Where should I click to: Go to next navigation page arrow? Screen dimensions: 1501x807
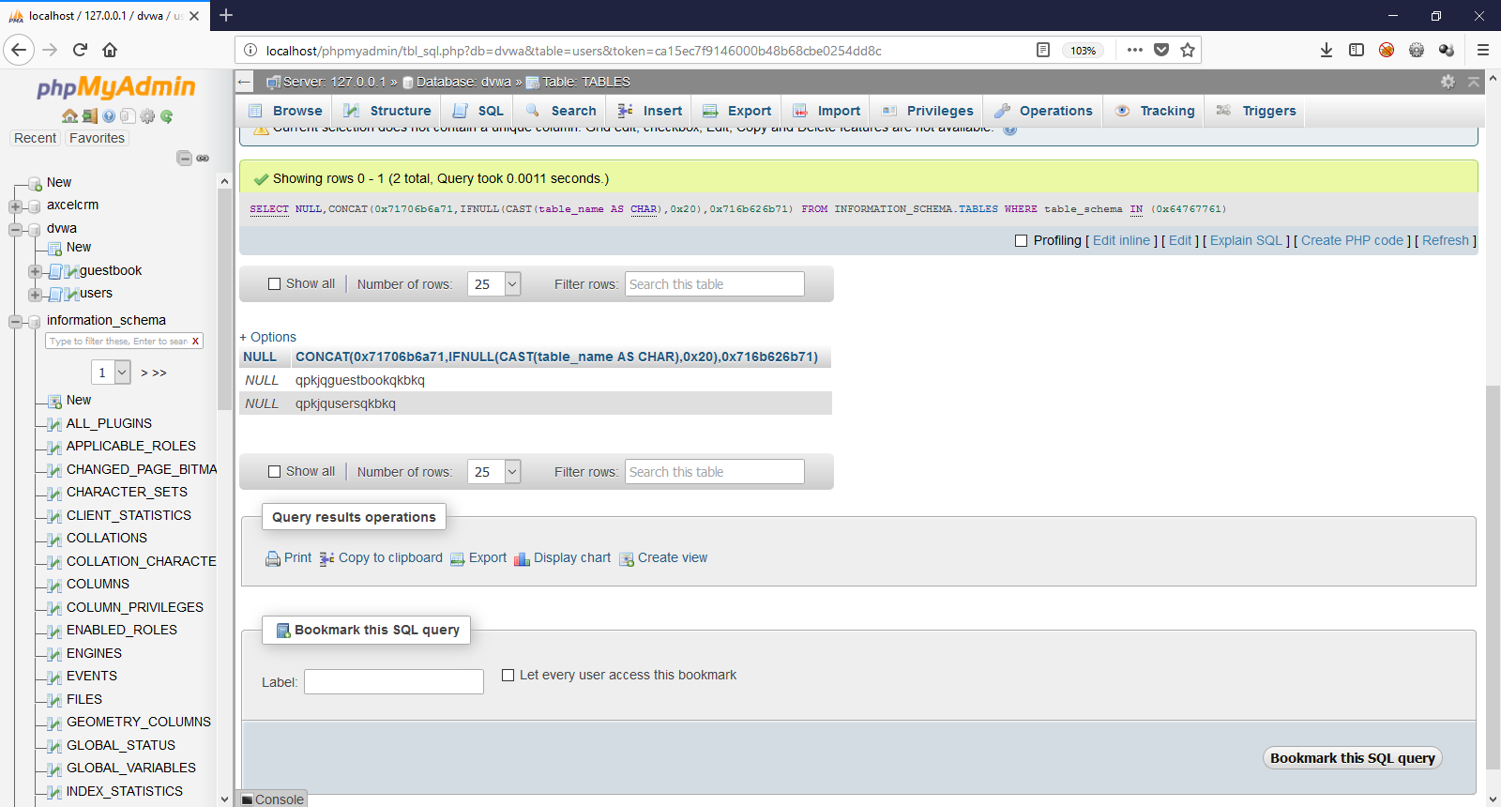[x=144, y=373]
